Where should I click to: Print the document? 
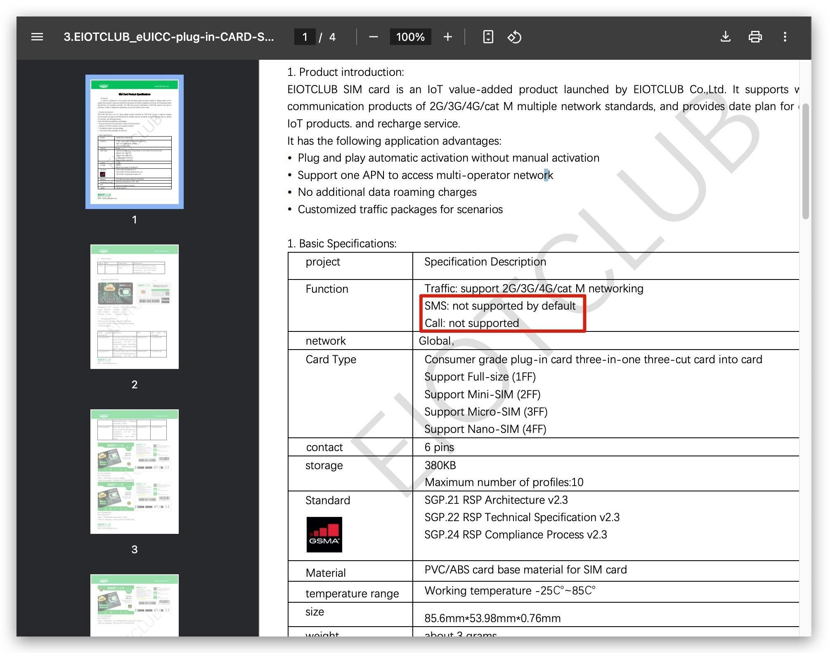click(x=755, y=37)
